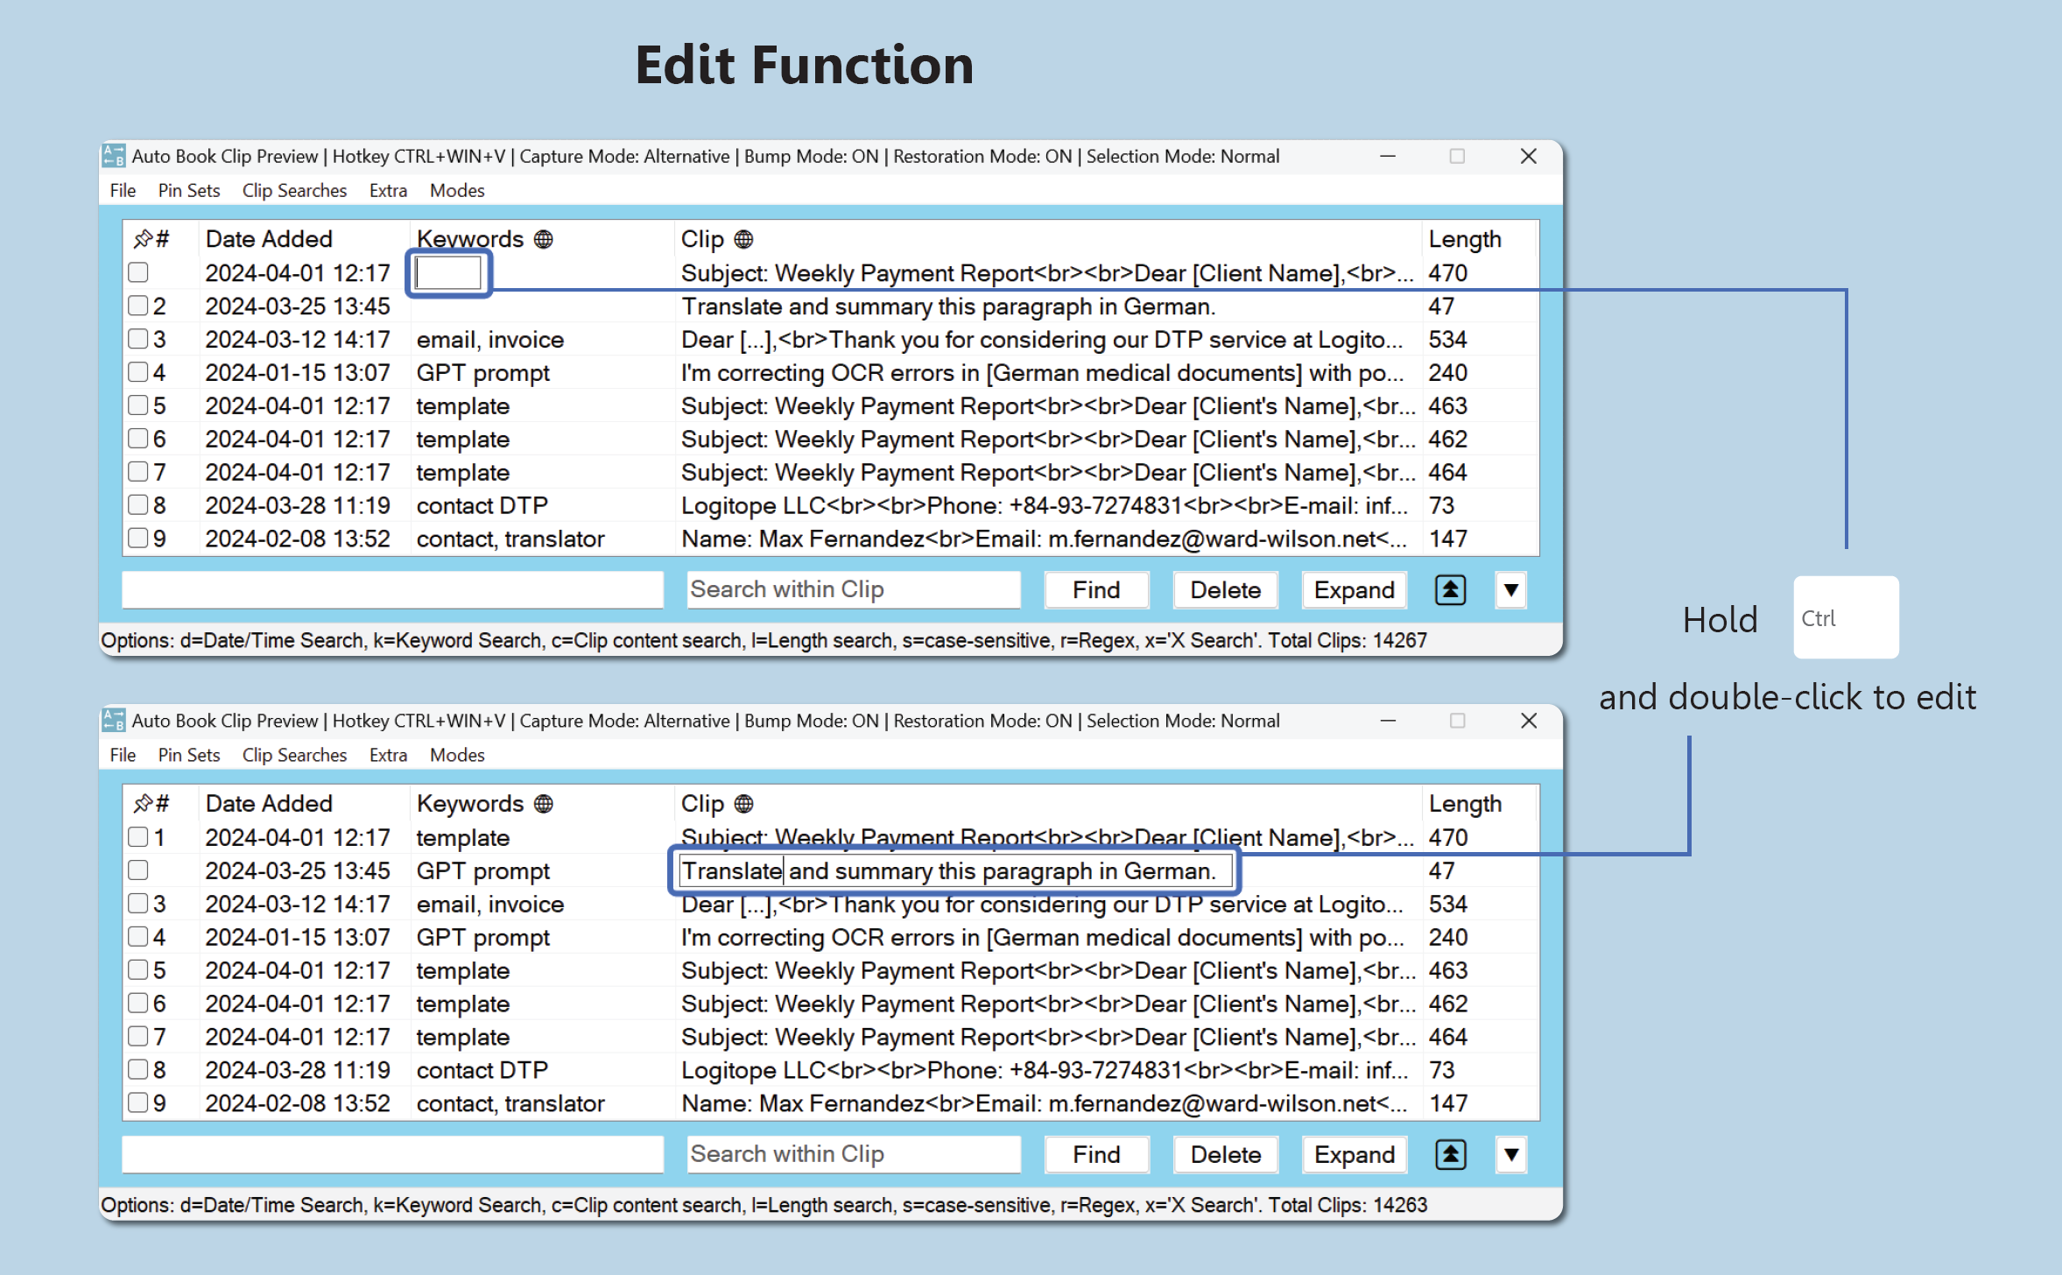The image size is (2062, 1275).
Task: Click globe icon beside Clip in lower window
Action: click(743, 804)
